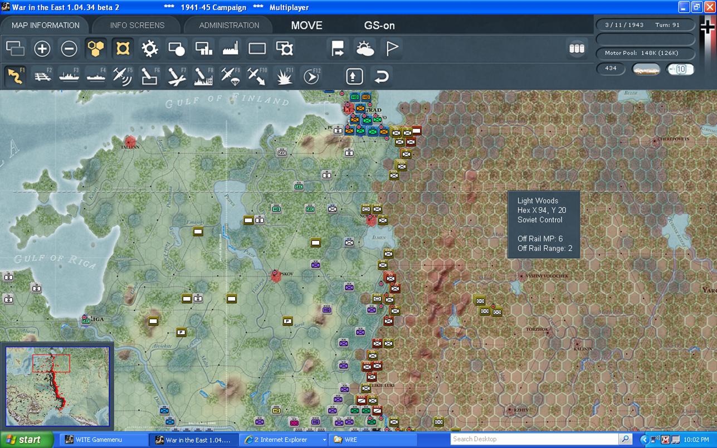717x448 pixels.
Task: Click the ground condition terrain picture pill
Action: (646, 69)
